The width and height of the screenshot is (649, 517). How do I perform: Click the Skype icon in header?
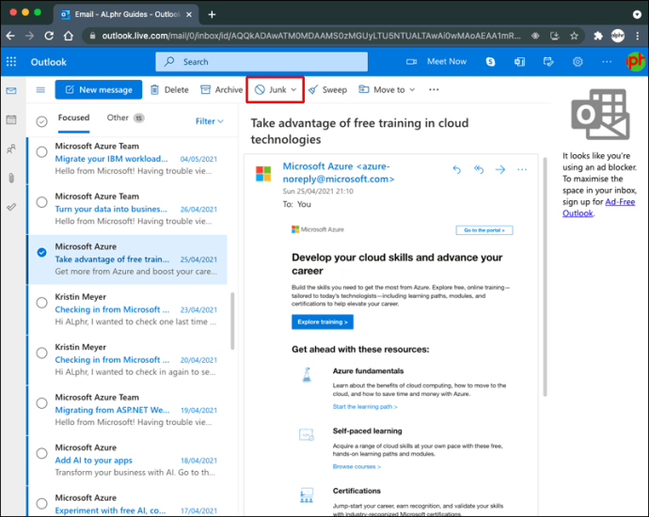click(x=491, y=62)
